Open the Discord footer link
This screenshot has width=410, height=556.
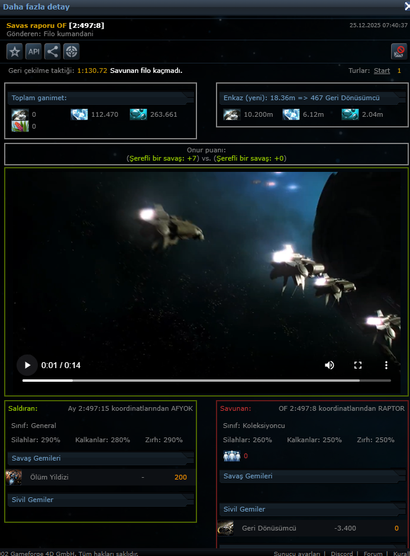click(342, 553)
